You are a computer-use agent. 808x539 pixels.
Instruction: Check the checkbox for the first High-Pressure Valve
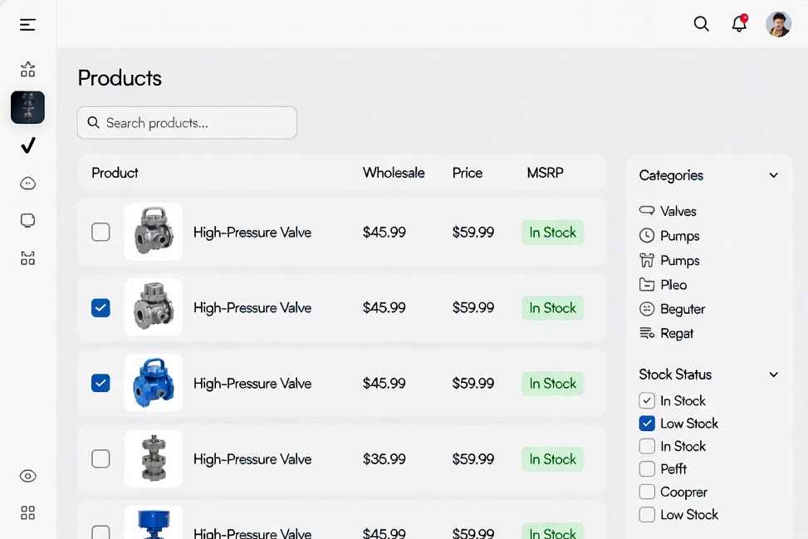click(x=100, y=233)
